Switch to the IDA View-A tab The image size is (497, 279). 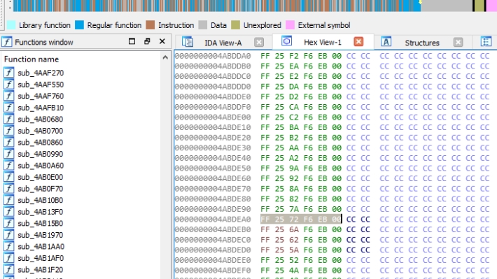(223, 43)
